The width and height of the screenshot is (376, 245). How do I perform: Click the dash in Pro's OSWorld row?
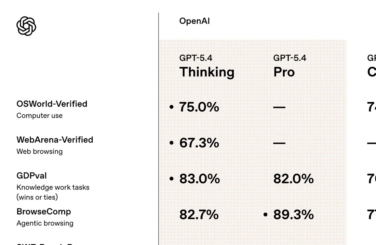[x=279, y=107]
